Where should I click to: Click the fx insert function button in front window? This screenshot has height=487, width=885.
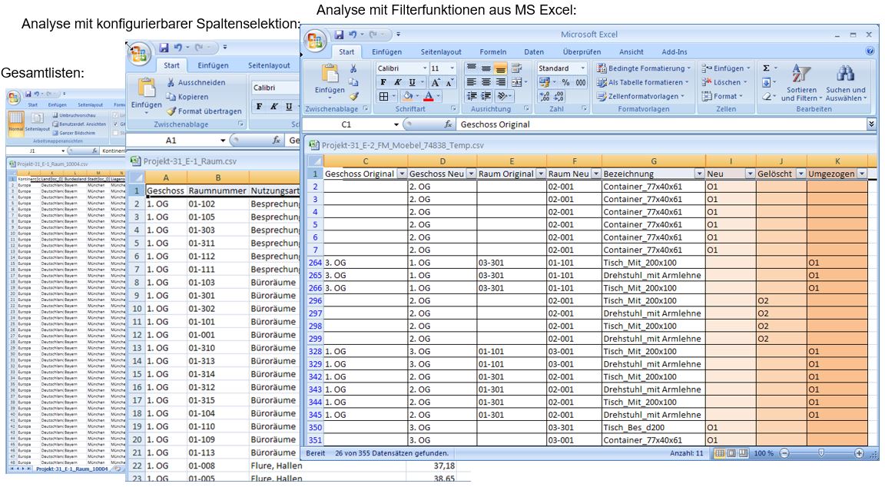448,124
